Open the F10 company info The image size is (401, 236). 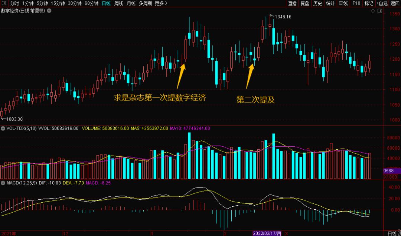[356, 3]
